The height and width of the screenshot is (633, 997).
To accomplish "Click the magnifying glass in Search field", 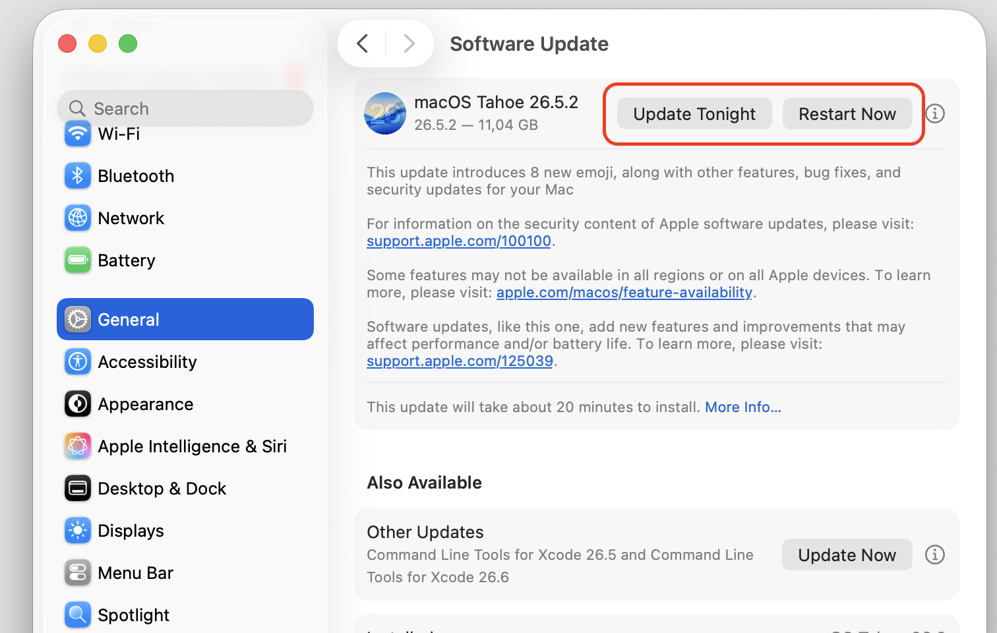I will [x=77, y=108].
